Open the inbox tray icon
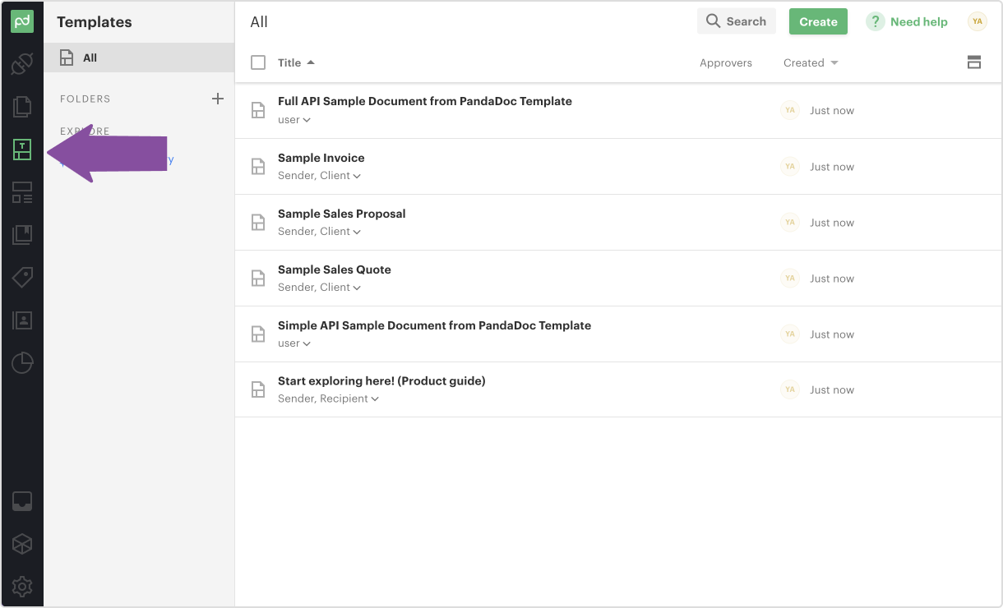This screenshot has width=1003, height=608. 22,501
